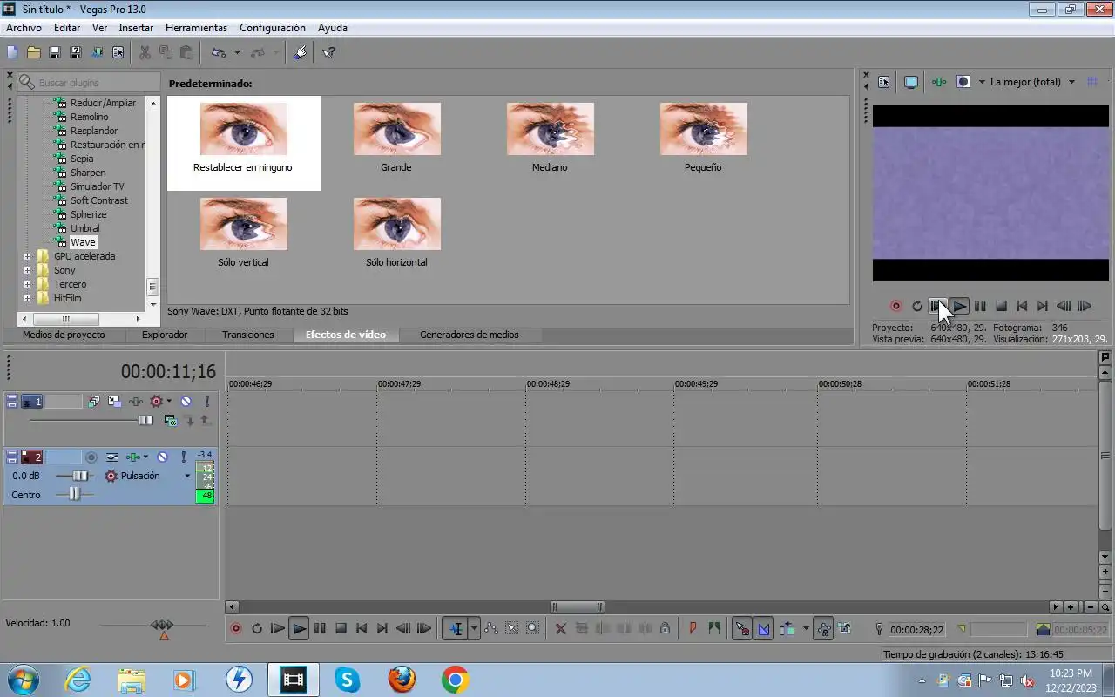Switch to the Generadores de medios tab
The image size is (1115, 697).
point(469,335)
